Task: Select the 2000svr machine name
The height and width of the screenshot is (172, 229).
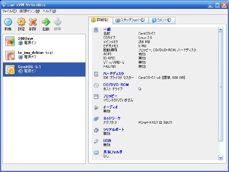Action: (x=25, y=38)
